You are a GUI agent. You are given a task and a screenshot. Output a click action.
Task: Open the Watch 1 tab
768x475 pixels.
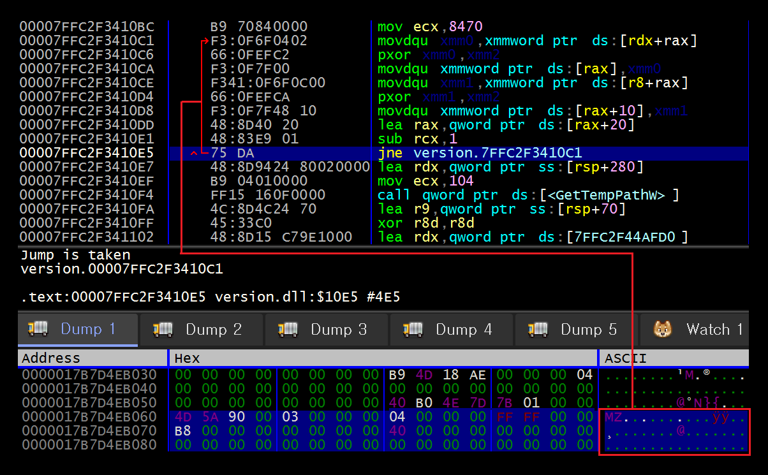tap(713, 329)
